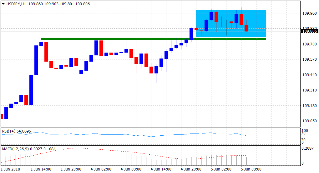Click the 1 Jun 2018 date label
Image resolution: width=319 pixels, height=173 pixels.
pyautogui.click(x=10, y=169)
